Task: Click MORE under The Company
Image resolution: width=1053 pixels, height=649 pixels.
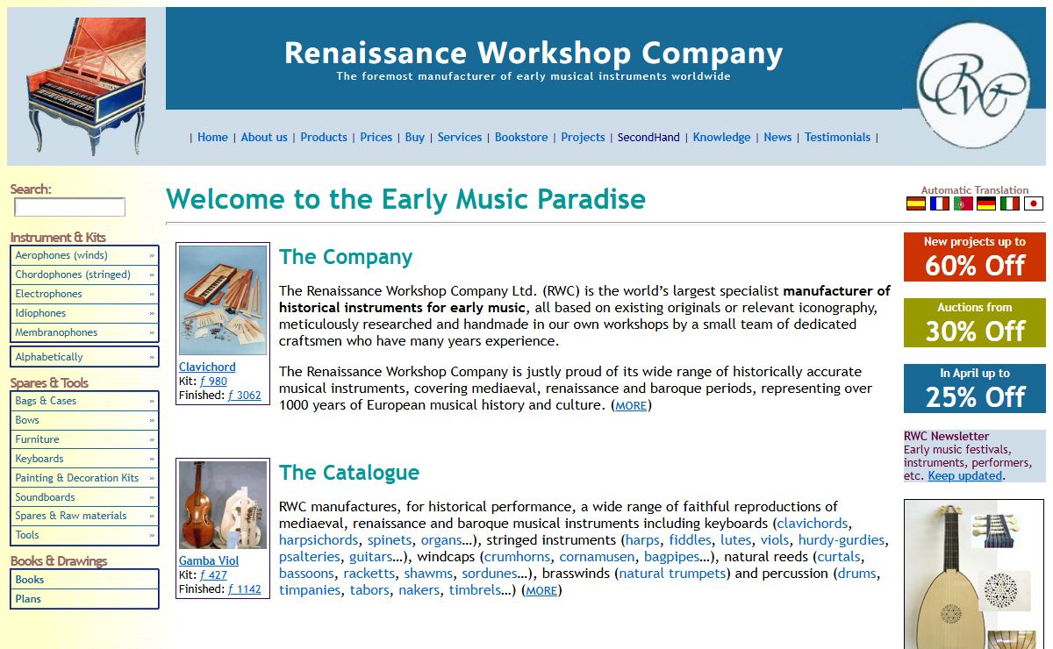Action: [631, 406]
